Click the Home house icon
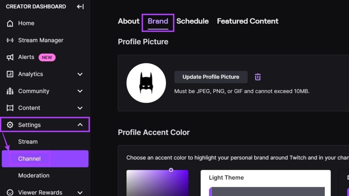The width and height of the screenshot is (349, 196). (10, 24)
